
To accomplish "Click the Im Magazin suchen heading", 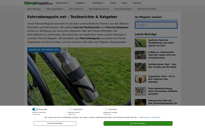I will tap(148, 17).
